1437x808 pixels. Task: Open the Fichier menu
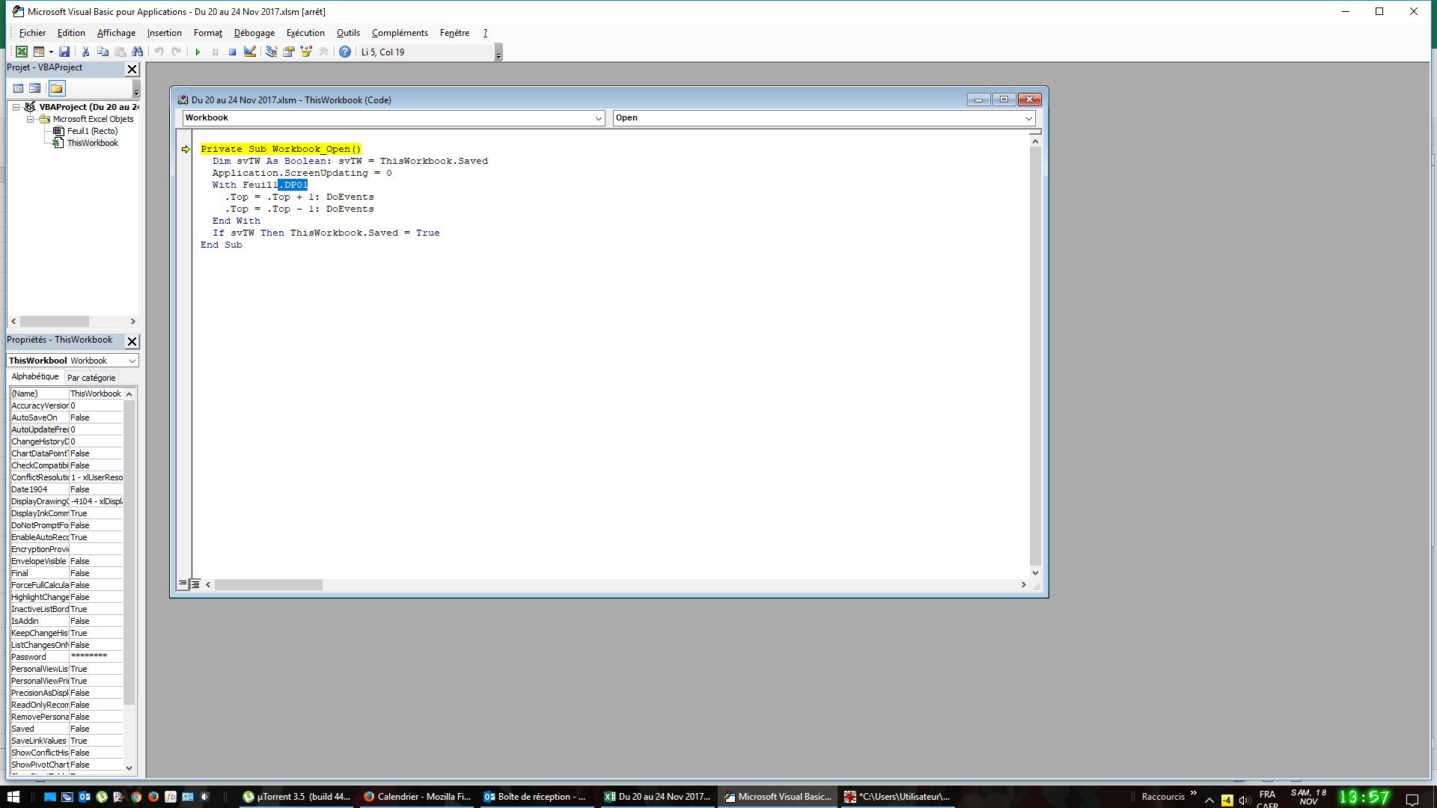coord(32,33)
